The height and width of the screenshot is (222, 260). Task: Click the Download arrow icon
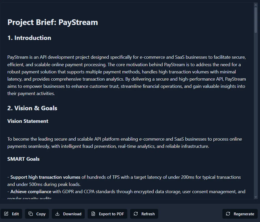tap(57, 214)
